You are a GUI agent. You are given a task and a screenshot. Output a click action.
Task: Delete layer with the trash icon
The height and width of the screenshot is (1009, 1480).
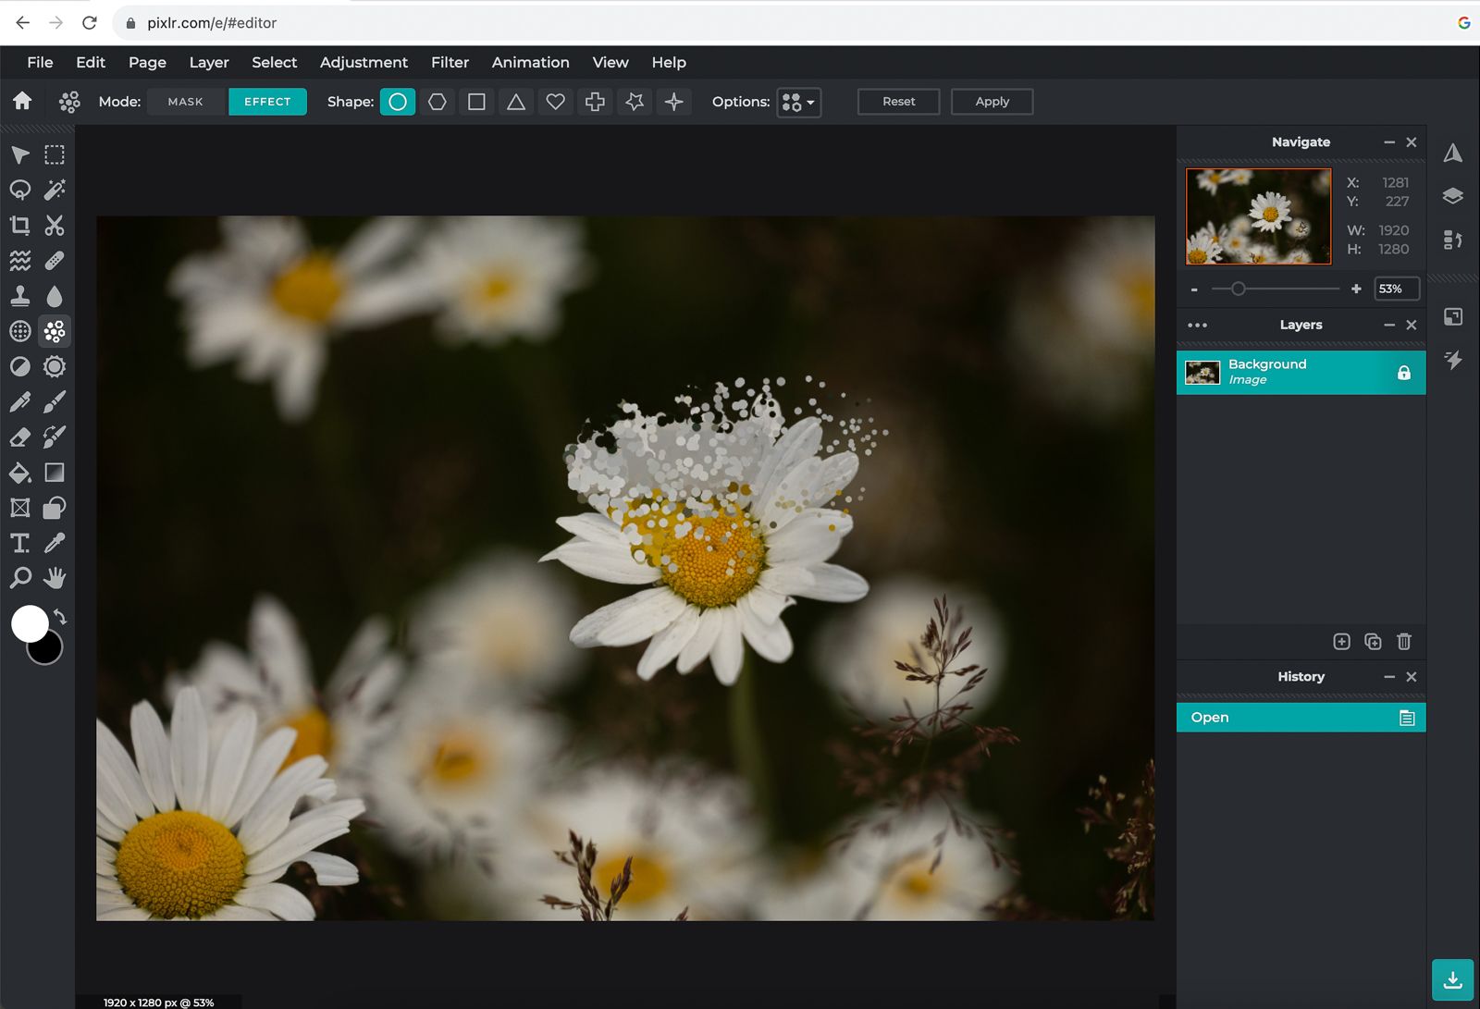(x=1404, y=641)
